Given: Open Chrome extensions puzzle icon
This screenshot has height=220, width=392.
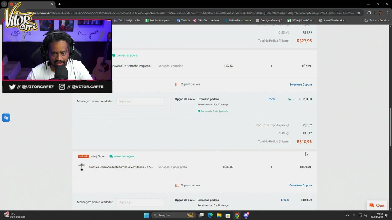Looking at the screenshot, I should pyautogui.click(x=369, y=13).
